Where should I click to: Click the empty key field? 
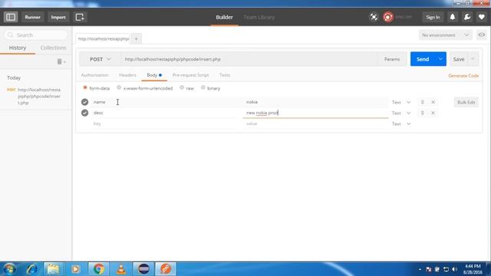(x=164, y=123)
